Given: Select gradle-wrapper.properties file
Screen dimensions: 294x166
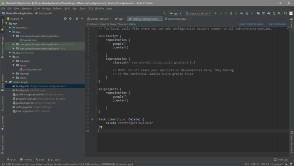Looking at the screenshot, I should pos(38,95).
